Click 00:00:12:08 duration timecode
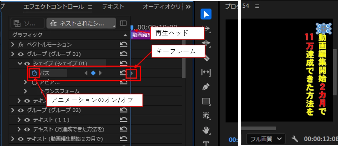This screenshot has height=146, width=338. [321, 139]
